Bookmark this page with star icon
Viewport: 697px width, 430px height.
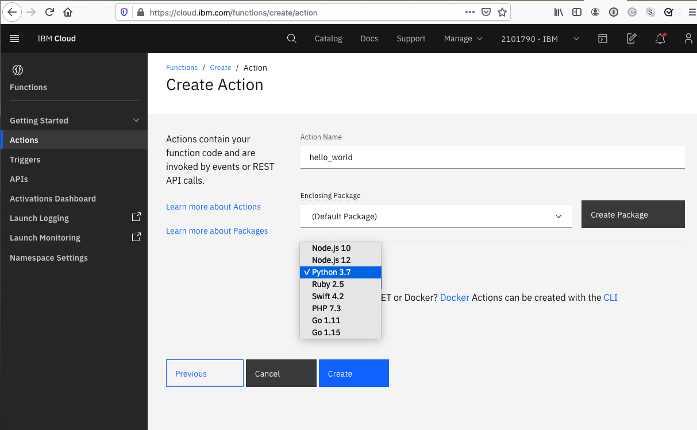point(502,12)
